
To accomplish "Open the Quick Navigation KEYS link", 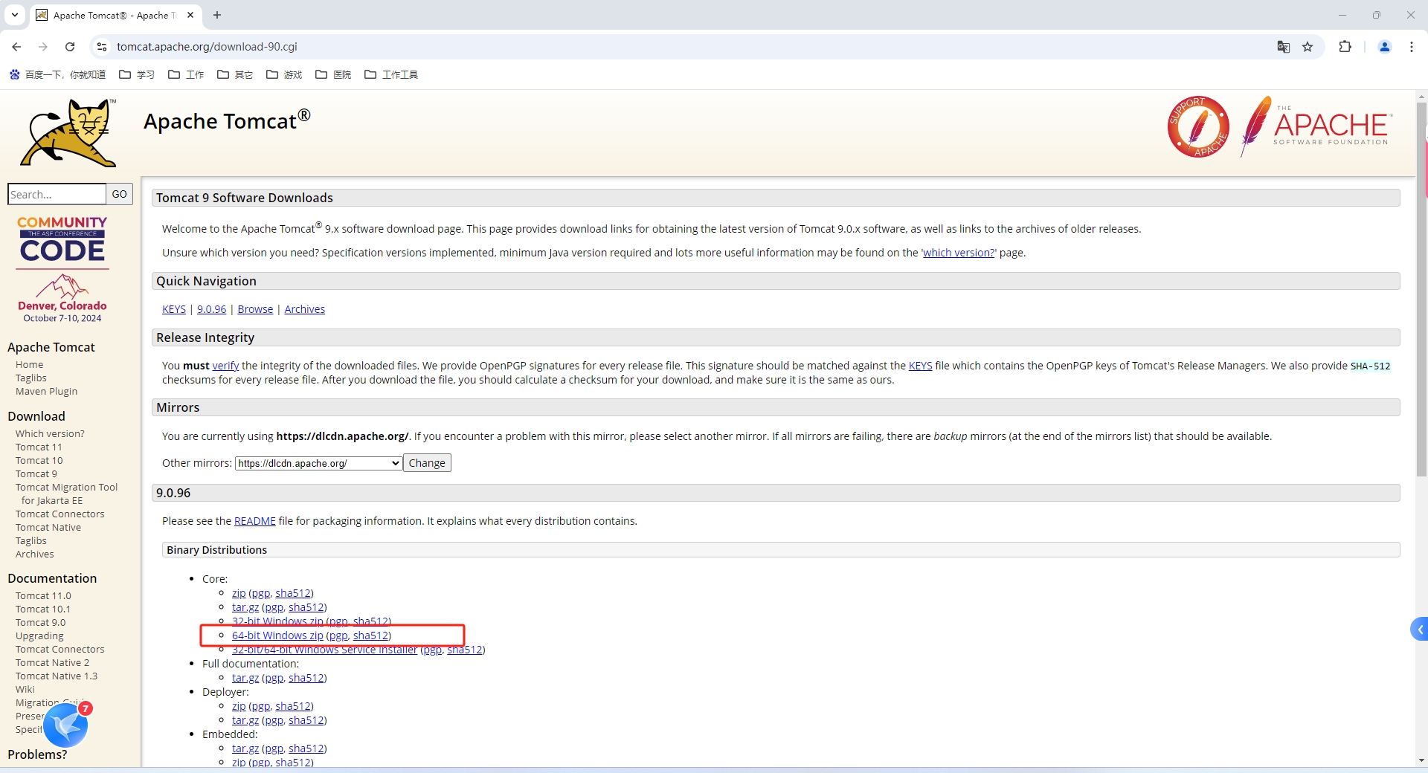I will point(174,309).
